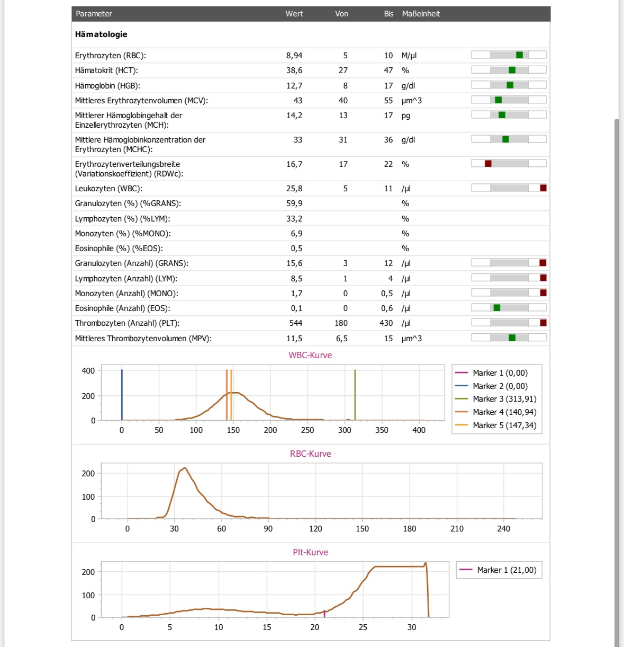Select the Eosinophile (%) (%EOS) label
The image size is (624, 647).
(119, 249)
